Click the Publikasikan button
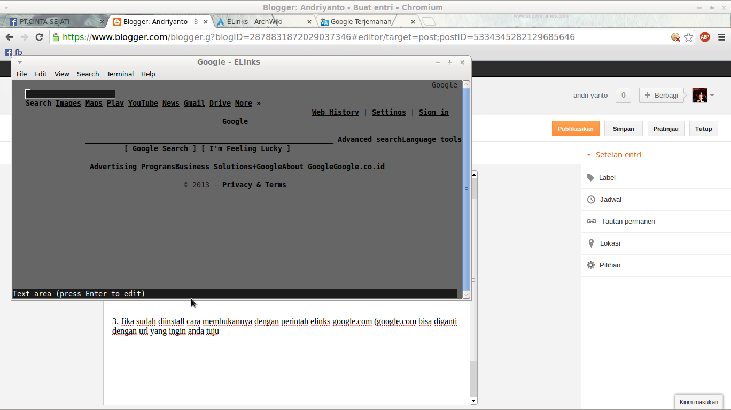The height and width of the screenshot is (410, 731). (576, 129)
